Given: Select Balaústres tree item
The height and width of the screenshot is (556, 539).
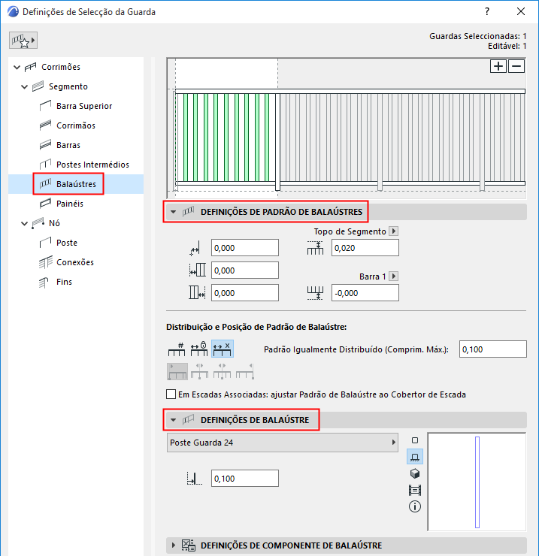Looking at the screenshot, I should tap(76, 184).
